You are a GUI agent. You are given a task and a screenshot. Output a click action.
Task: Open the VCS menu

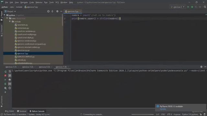point(57,2)
